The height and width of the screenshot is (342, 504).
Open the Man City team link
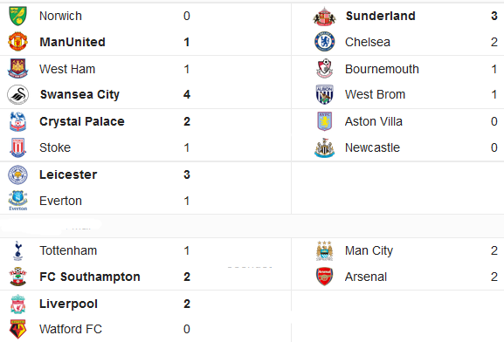369,250
